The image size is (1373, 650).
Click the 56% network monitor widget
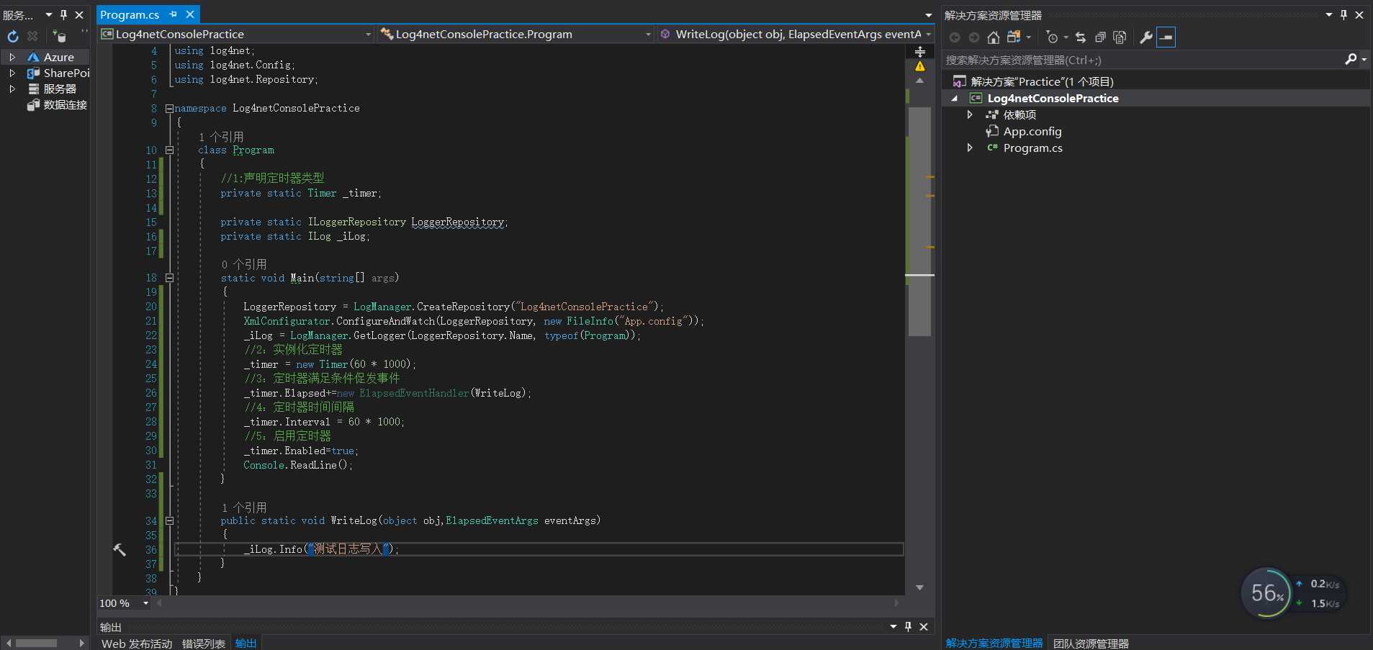[1293, 593]
